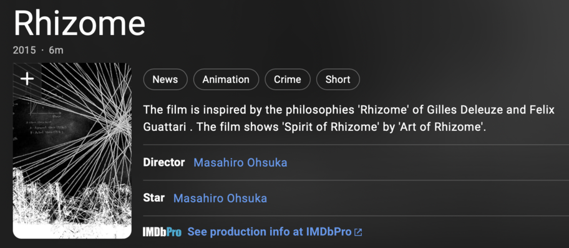The width and height of the screenshot is (569, 248).
Task: Open director Masahiro Ohsuka's page
Action: click(240, 163)
